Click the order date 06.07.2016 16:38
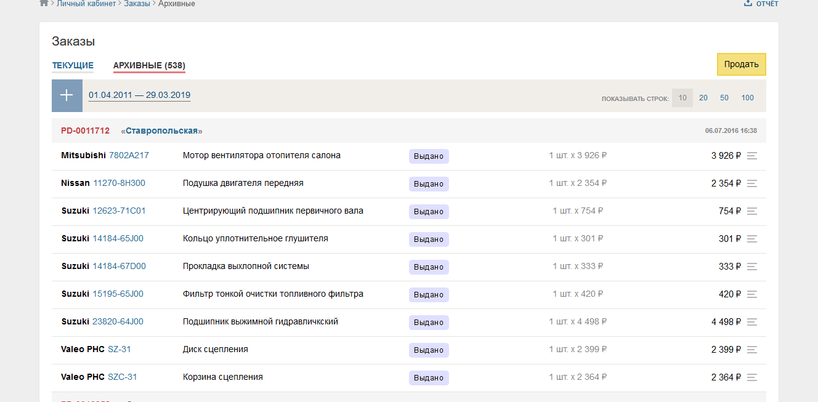Image resolution: width=818 pixels, height=402 pixels. point(731,131)
